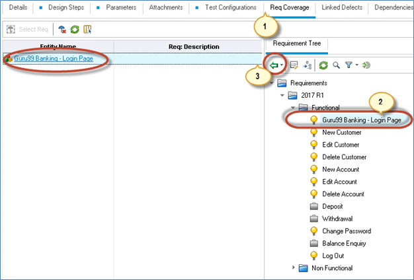Viewport: 414px width, 280px height.
Task: Collapse the 2017 R1 folder
Action: (282, 95)
